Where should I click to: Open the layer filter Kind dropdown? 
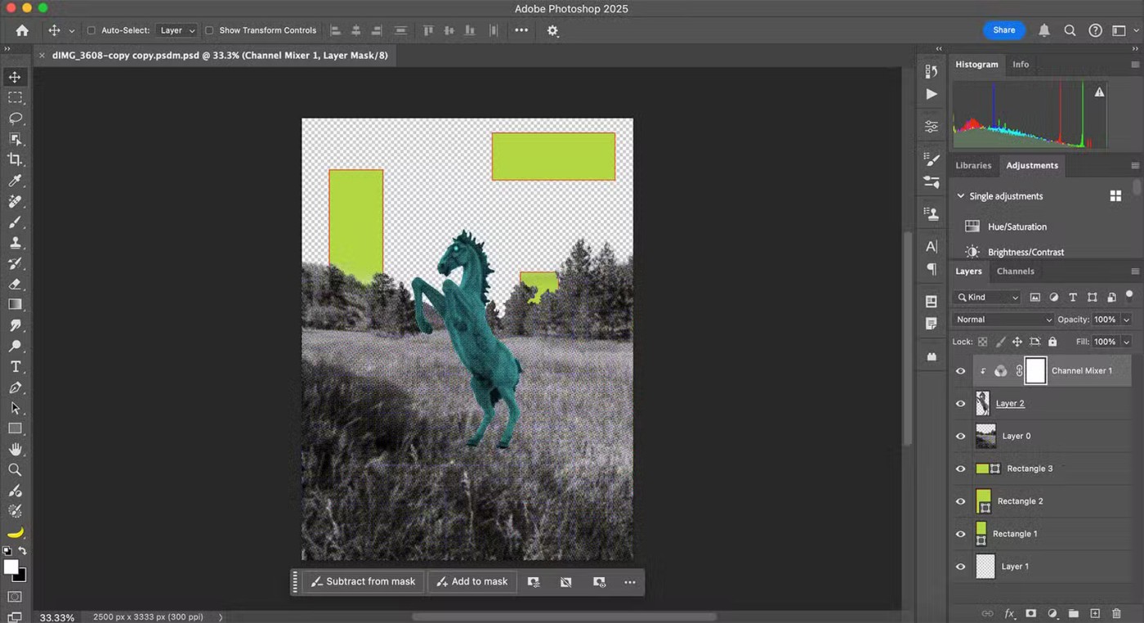click(988, 298)
